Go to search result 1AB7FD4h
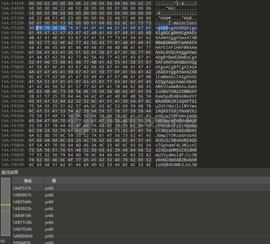 [x=22, y=229]
